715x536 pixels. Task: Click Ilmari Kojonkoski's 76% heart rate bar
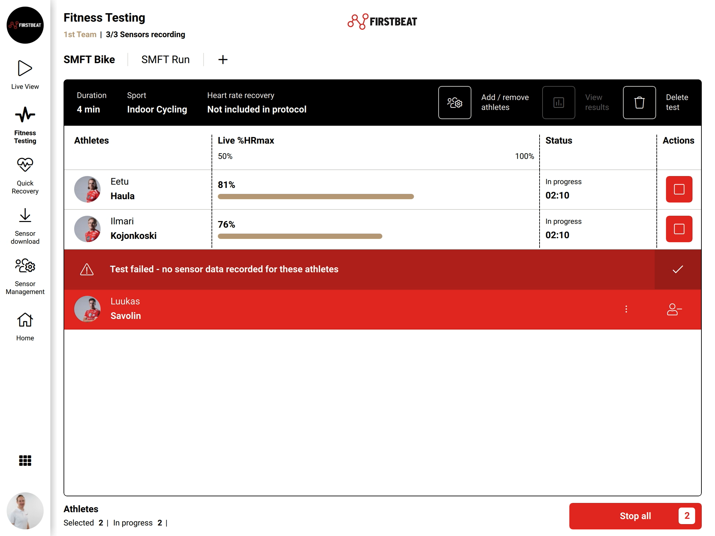click(300, 236)
